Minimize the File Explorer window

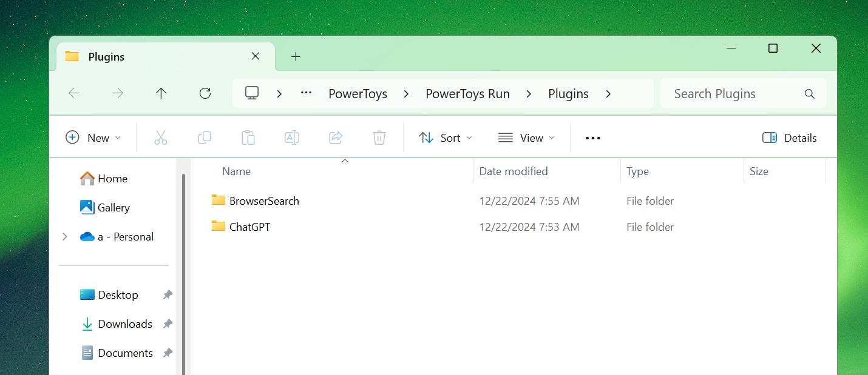point(731,48)
